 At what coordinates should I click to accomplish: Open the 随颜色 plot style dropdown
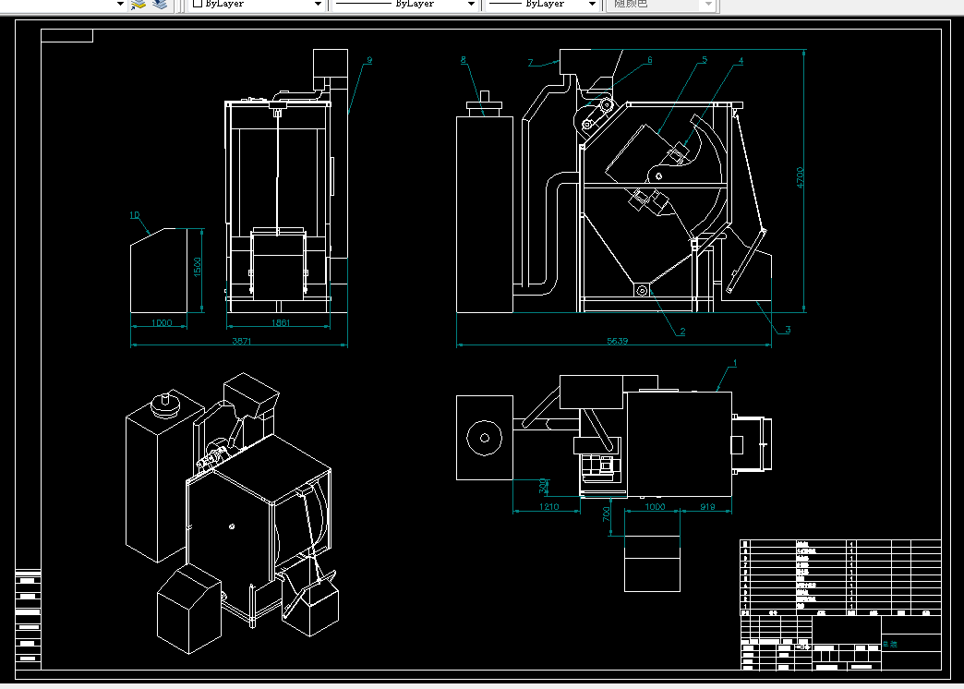[708, 5]
